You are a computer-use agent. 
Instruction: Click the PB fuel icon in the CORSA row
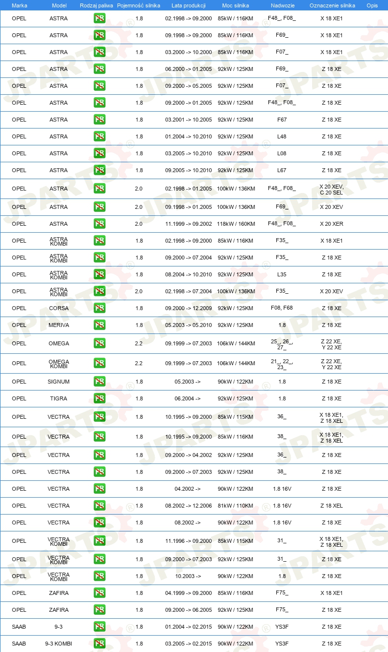coord(99,308)
